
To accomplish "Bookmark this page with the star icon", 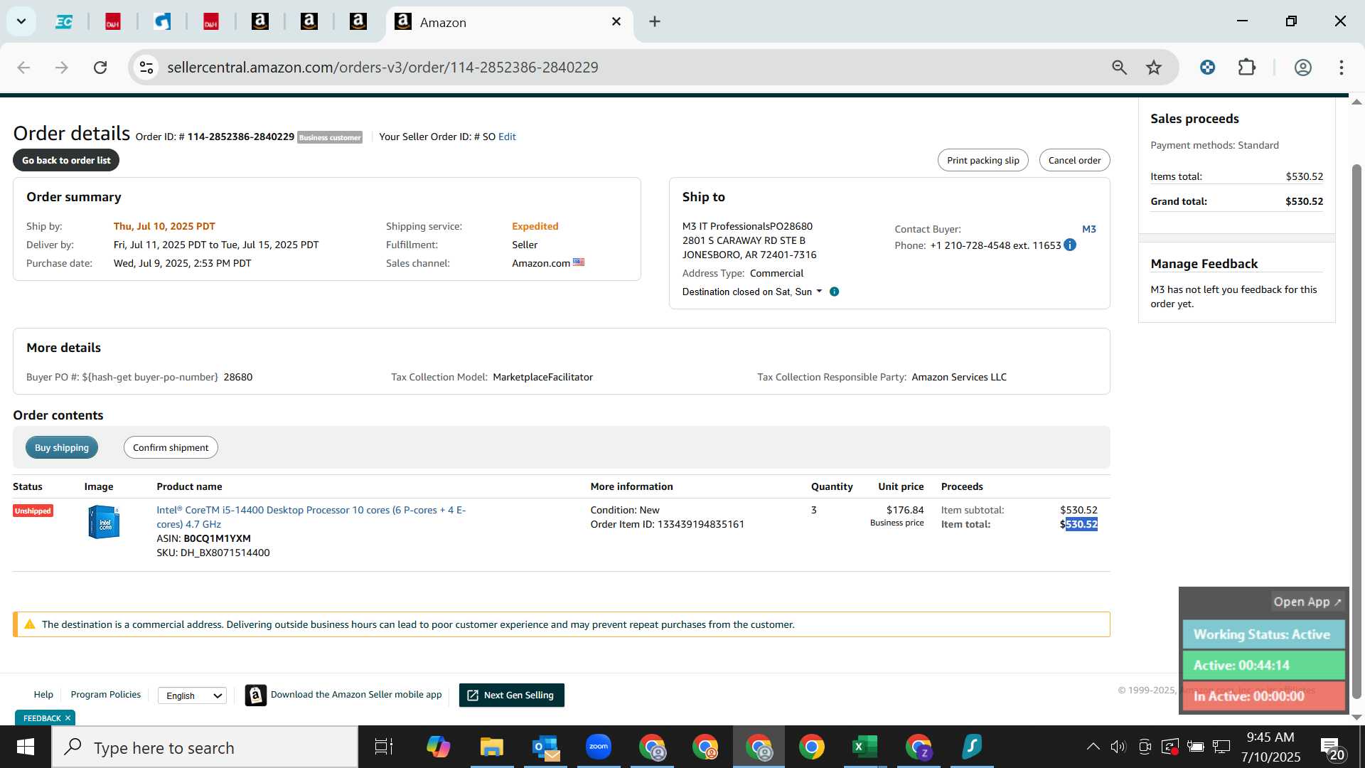I will tap(1154, 68).
